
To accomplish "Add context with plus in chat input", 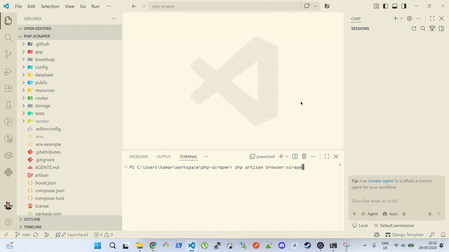I will click(x=354, y=214).
